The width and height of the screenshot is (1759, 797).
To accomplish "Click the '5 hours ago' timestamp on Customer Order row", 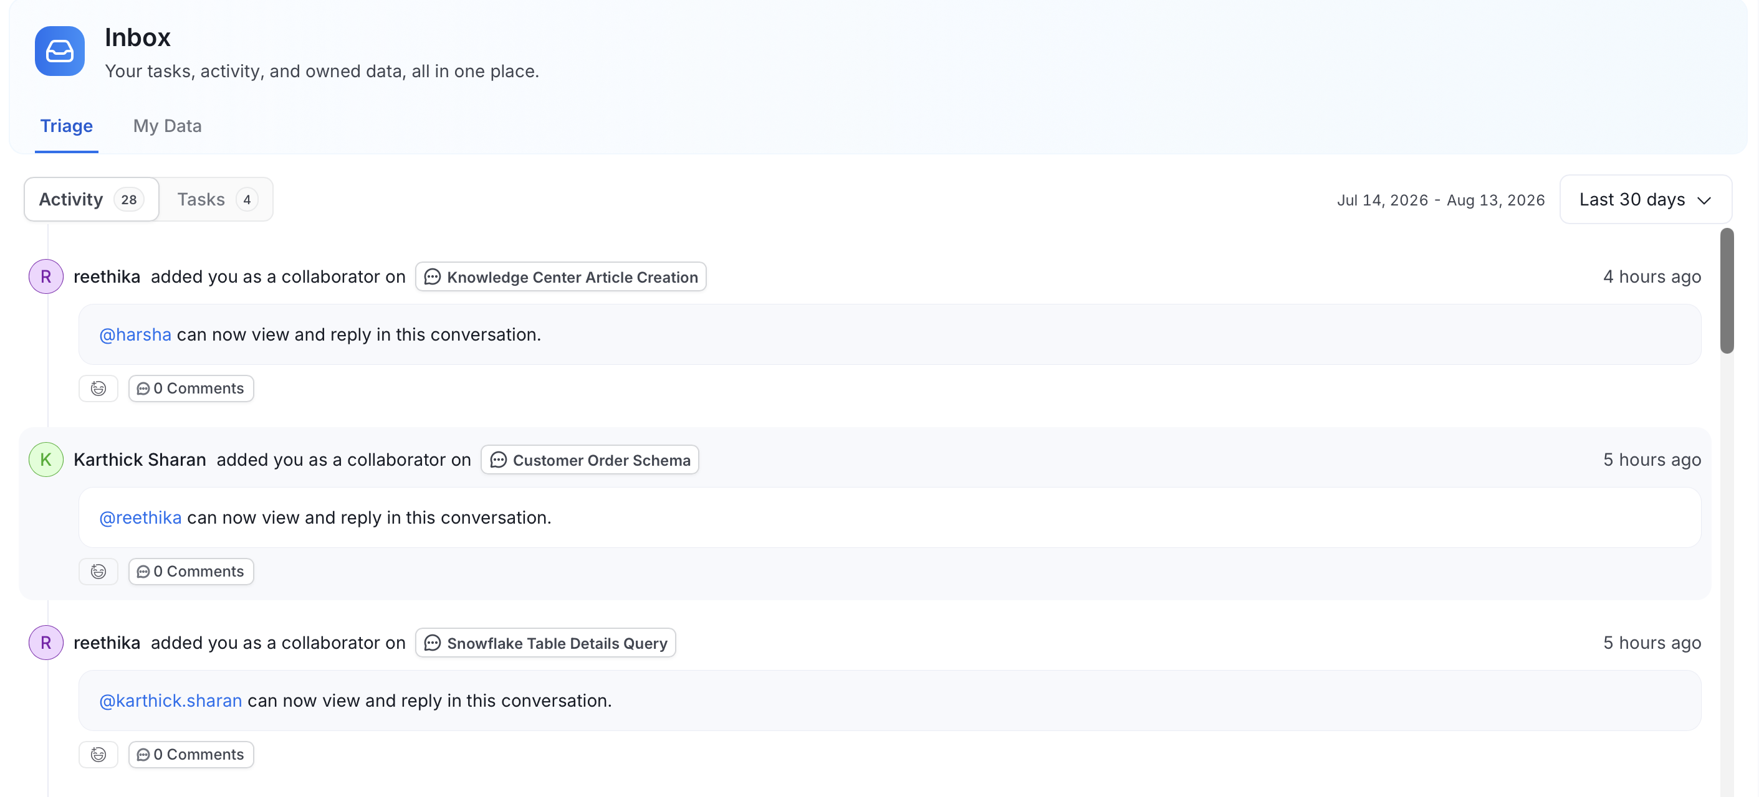I will point(1652,460).
